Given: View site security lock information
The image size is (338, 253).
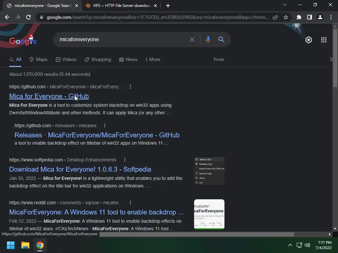Looking at the screenshot, I should tap(42, 17).
